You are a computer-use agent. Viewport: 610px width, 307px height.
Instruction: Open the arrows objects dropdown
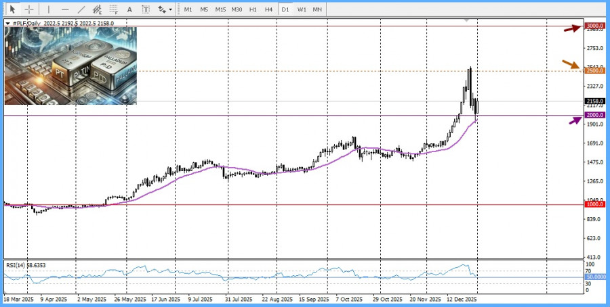click(x=163, y=9)
